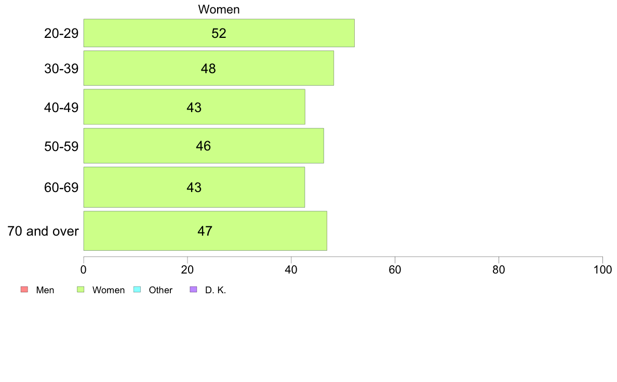This screenshot has height=382, width=617.
Task: Select the 60-69 bar showing 43
Action: tap(194, 187)
